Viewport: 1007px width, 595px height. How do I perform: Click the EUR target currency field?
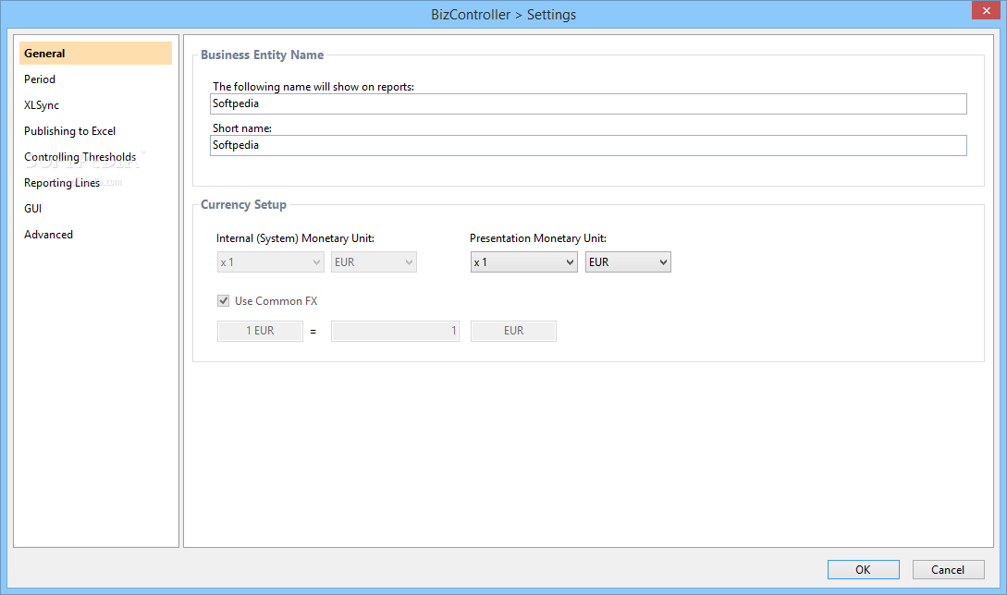click(x=513, y=331)
